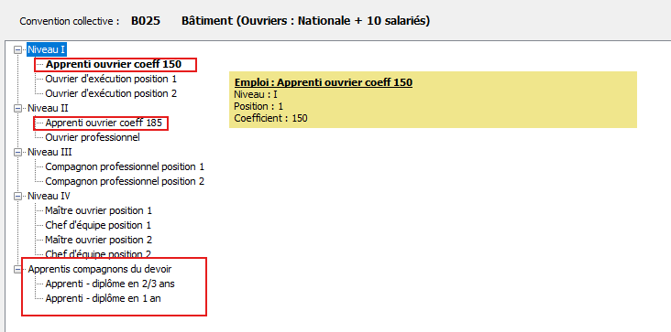This screenshot has width=671, height=332.
Task: Select Chef d'équipe position 1
Action: (98, 225)
